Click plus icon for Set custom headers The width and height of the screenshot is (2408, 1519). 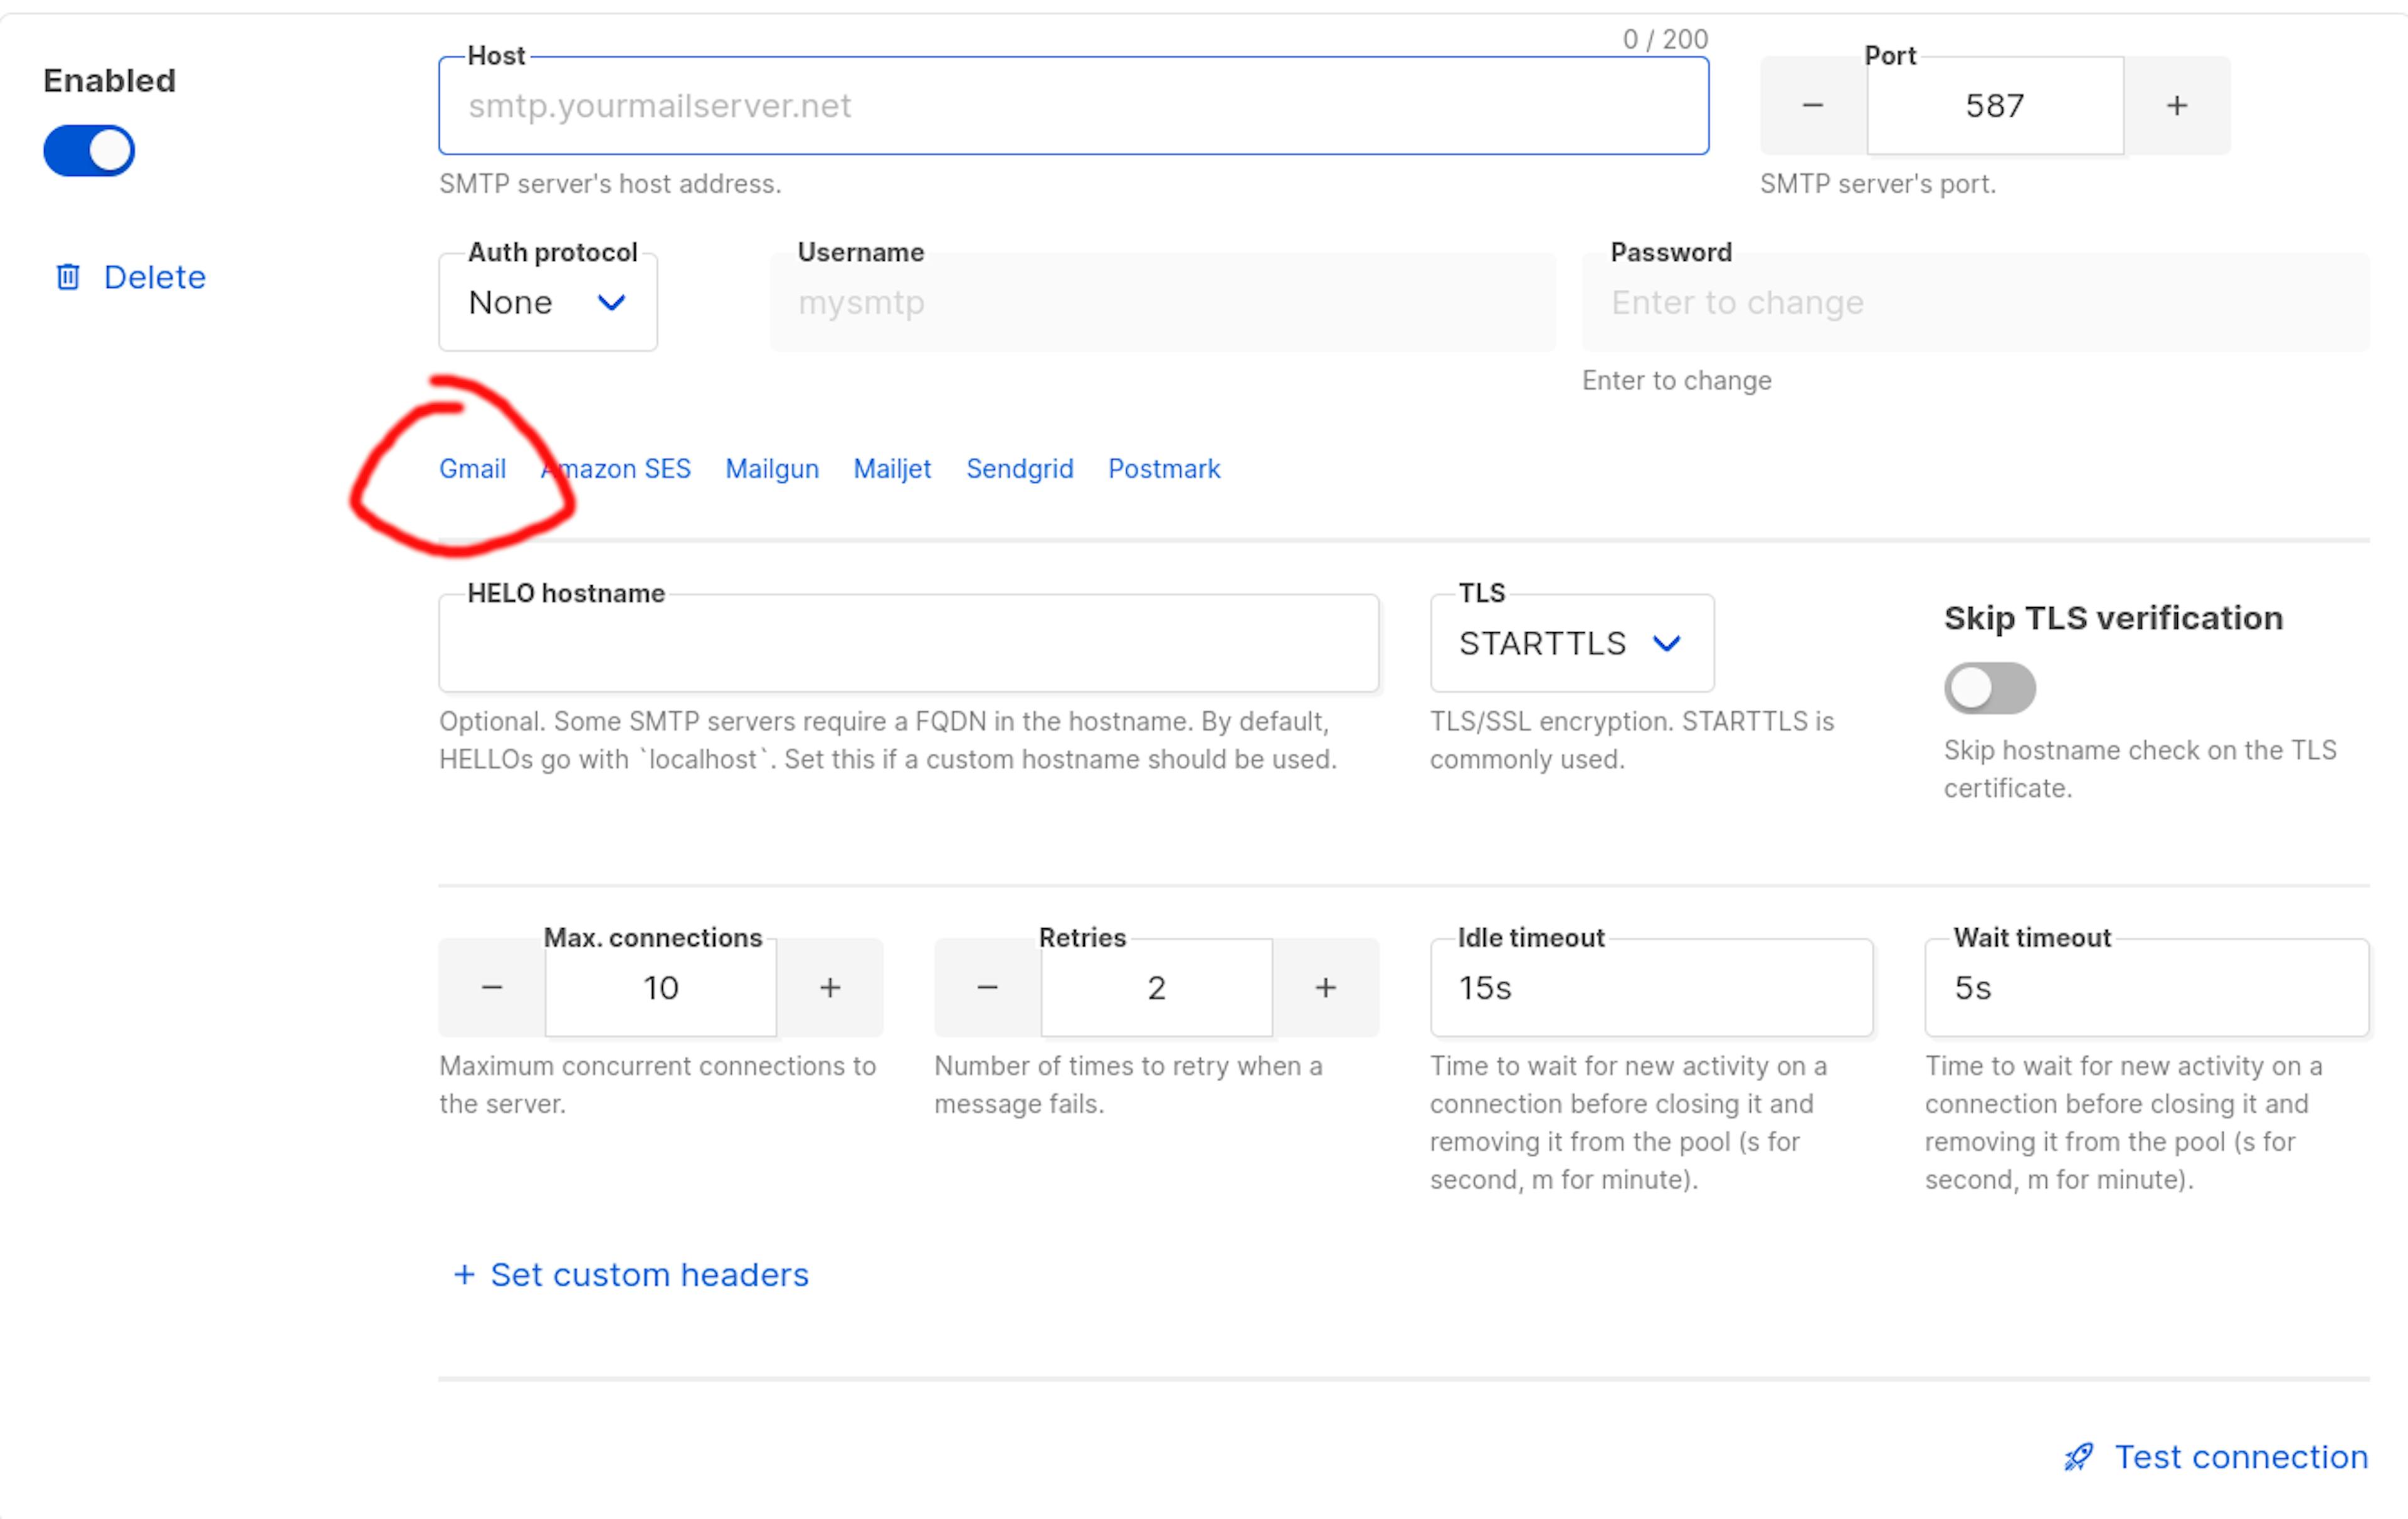[x=464, y=1275]
